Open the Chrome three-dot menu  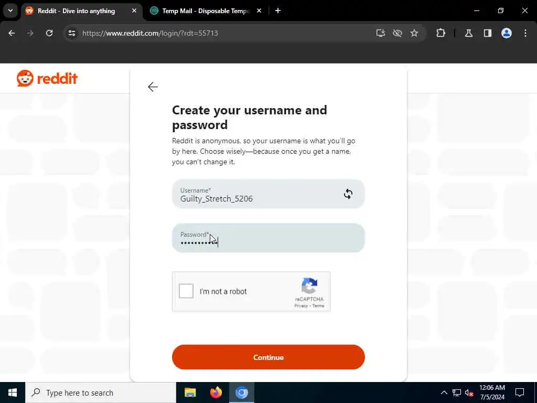coord(525,33)
